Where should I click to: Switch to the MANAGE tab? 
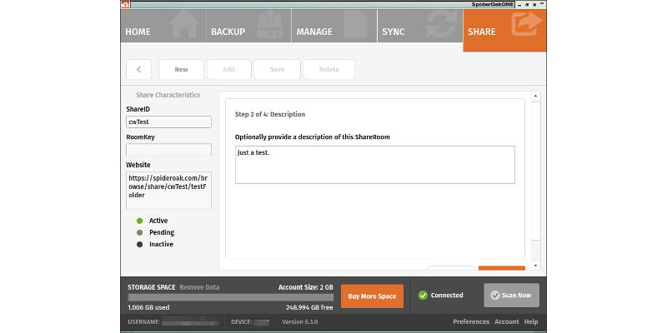pyautogui.click(x=313, y=32)
